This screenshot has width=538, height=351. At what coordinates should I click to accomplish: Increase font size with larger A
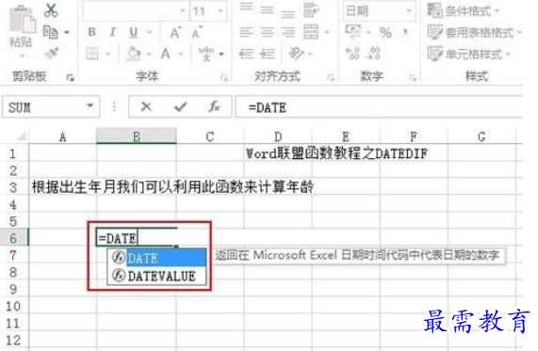175,33
